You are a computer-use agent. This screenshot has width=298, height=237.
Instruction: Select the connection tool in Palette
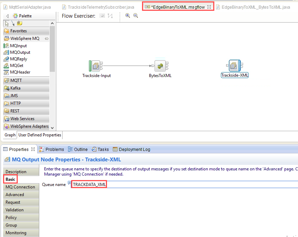[13, 23]
